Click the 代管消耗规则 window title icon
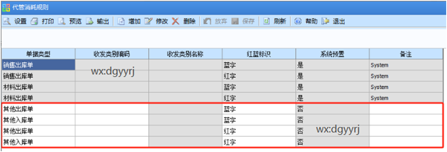The height and width of the screenshot is (152, 447). (x=6, y=7)
